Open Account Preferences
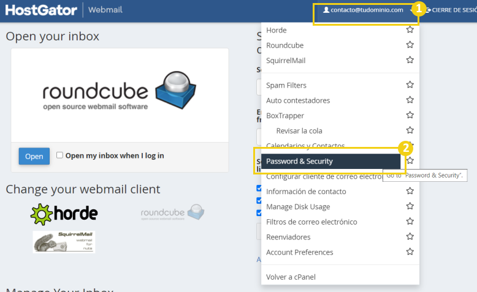Viewport: 477px width, 292px height. point(299,252)
